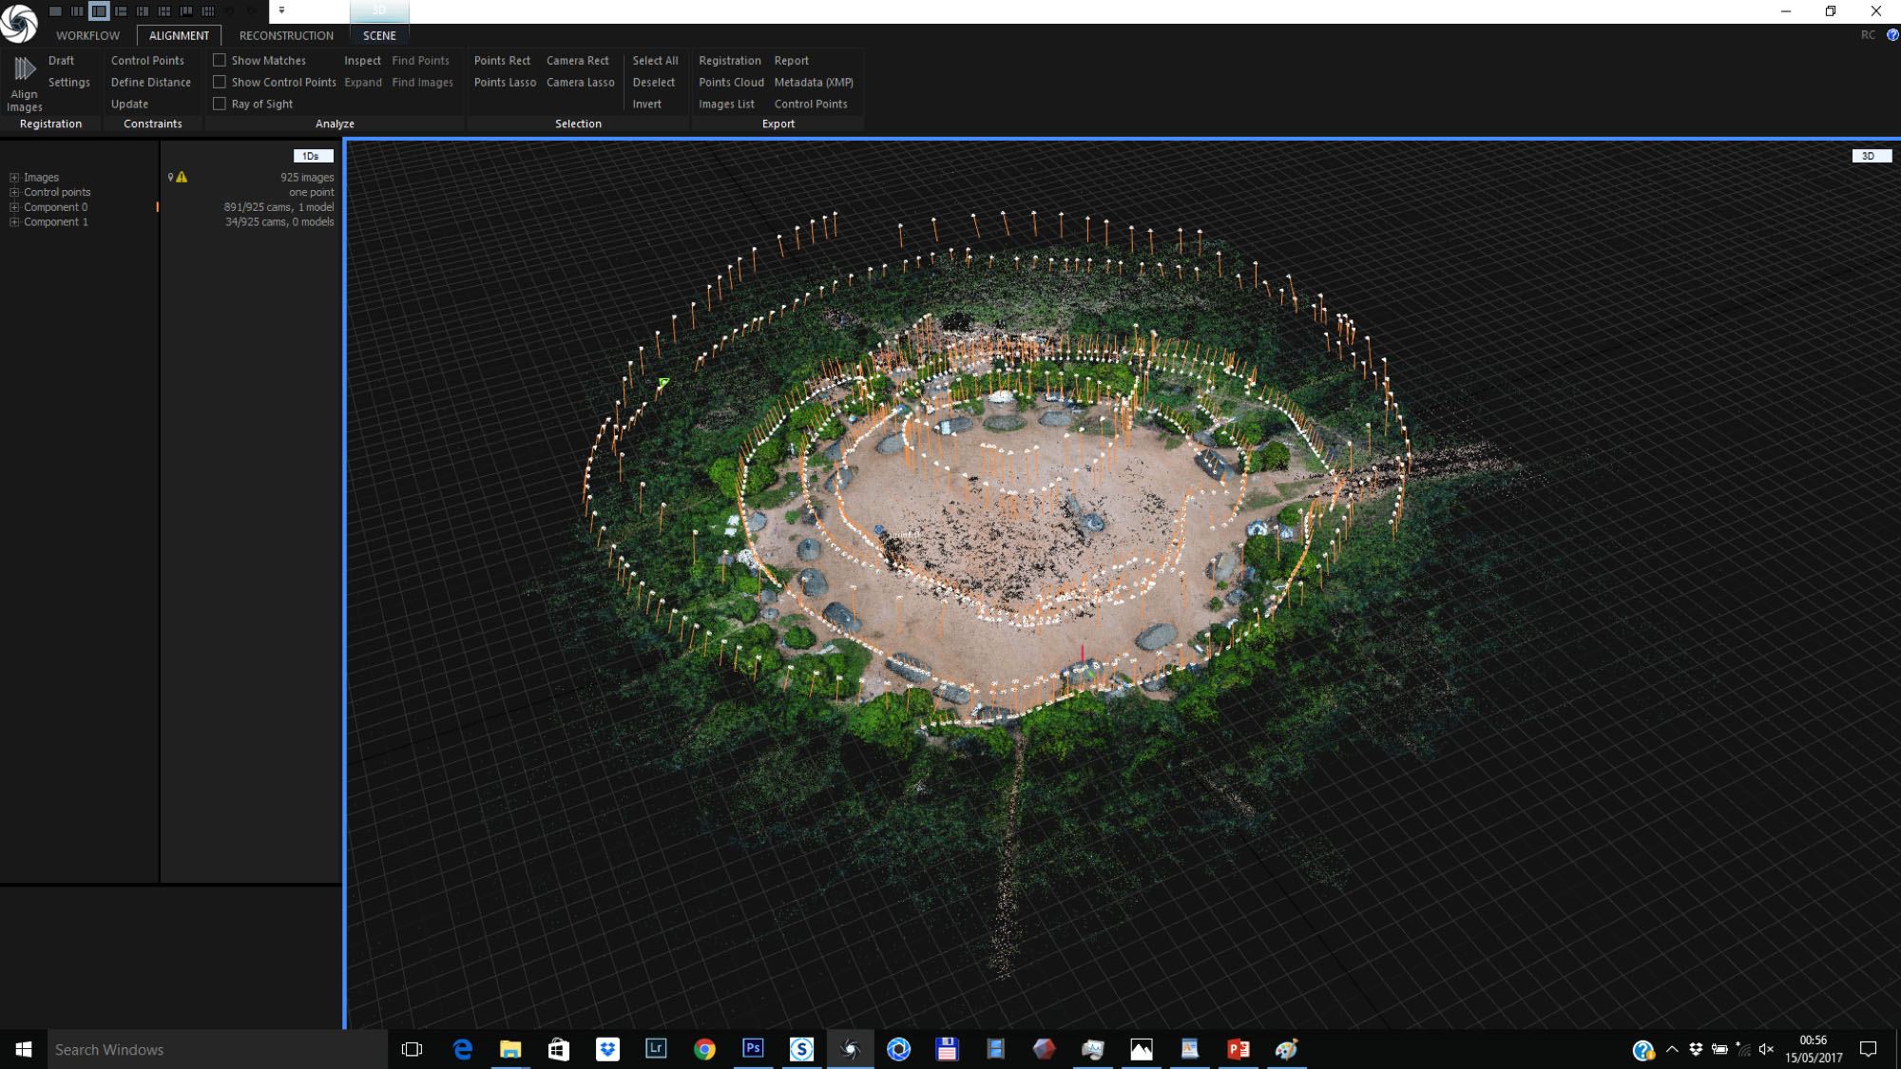Click the yellow warning triangle icon
1901x1069 pixels.
pos(182,177)
